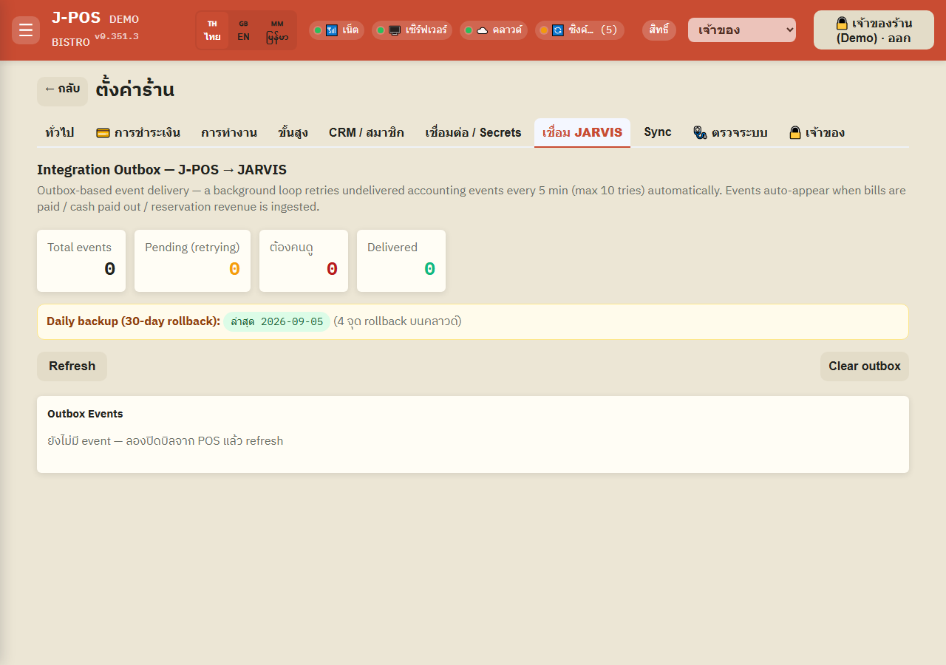946x665 pixels.
Task: Click the network signal icon
Action: [332, 30]
